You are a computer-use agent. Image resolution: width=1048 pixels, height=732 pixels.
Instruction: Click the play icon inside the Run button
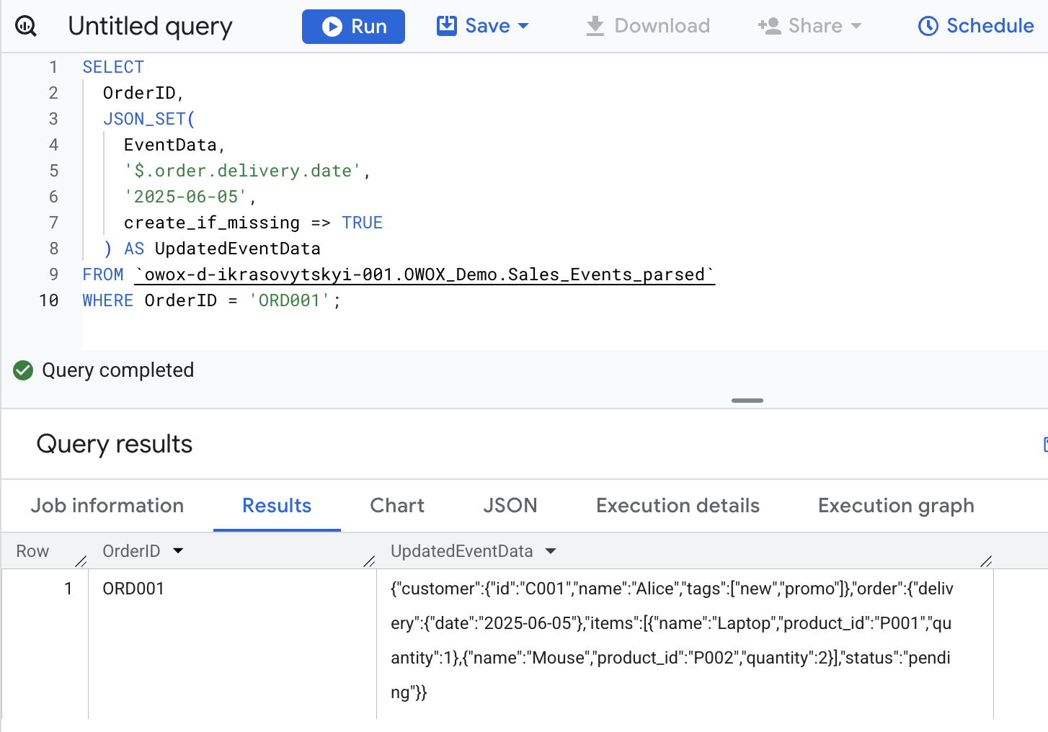(x=332, y=27)
